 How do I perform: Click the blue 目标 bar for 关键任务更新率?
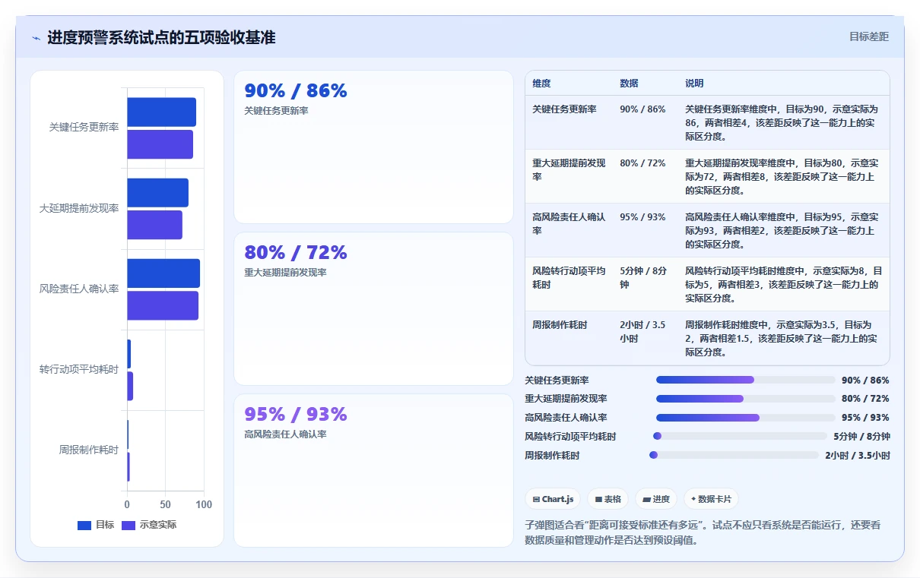(161, 112)
